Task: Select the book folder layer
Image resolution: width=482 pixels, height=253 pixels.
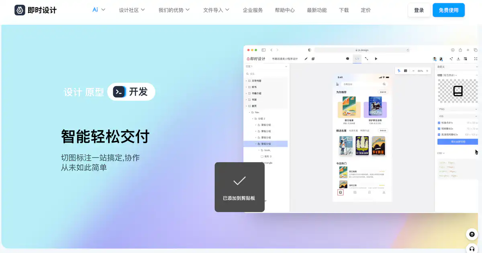Action: tap(266, 150)
